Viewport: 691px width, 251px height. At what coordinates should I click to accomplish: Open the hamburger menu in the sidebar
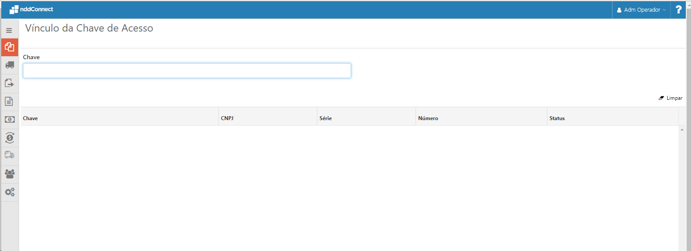[9, 31]
